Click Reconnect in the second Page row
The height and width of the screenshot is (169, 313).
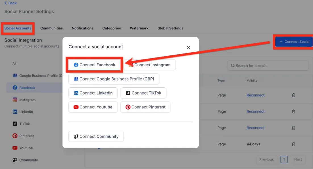tap(256, 112)
